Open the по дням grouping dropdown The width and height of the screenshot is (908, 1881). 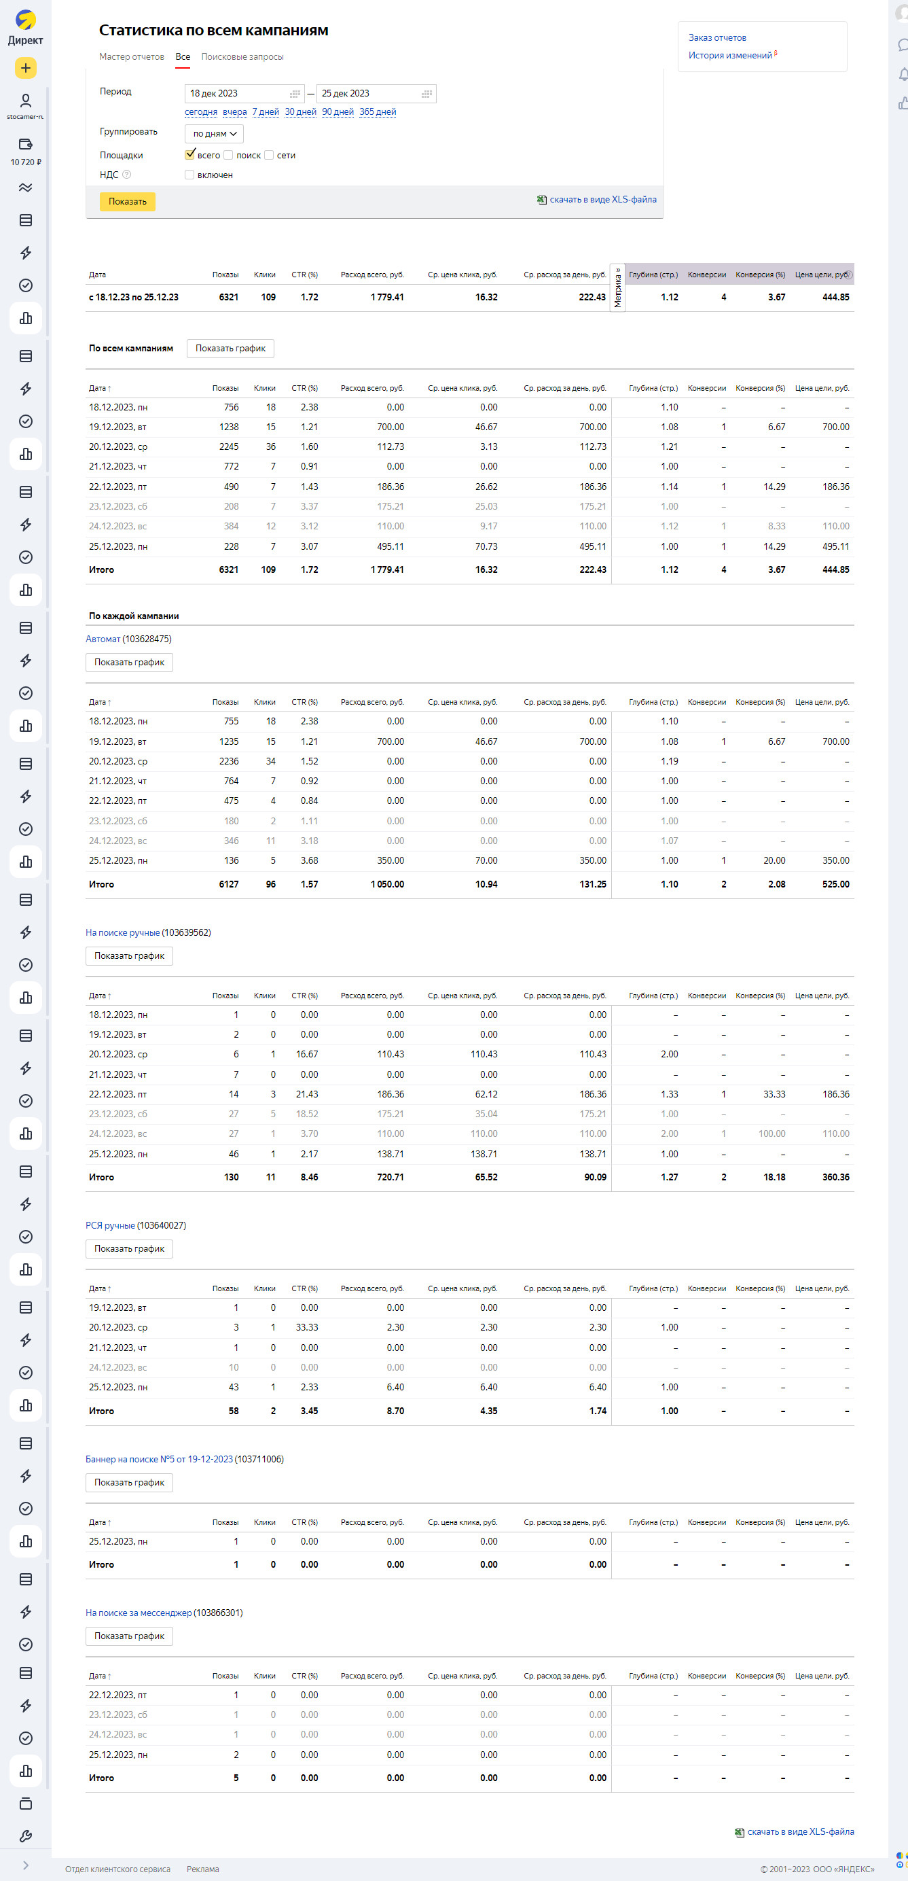tap(214, 134)
